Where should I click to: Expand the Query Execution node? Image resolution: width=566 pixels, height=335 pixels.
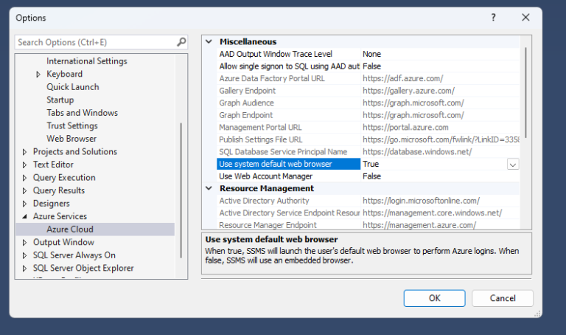point(25,178)
